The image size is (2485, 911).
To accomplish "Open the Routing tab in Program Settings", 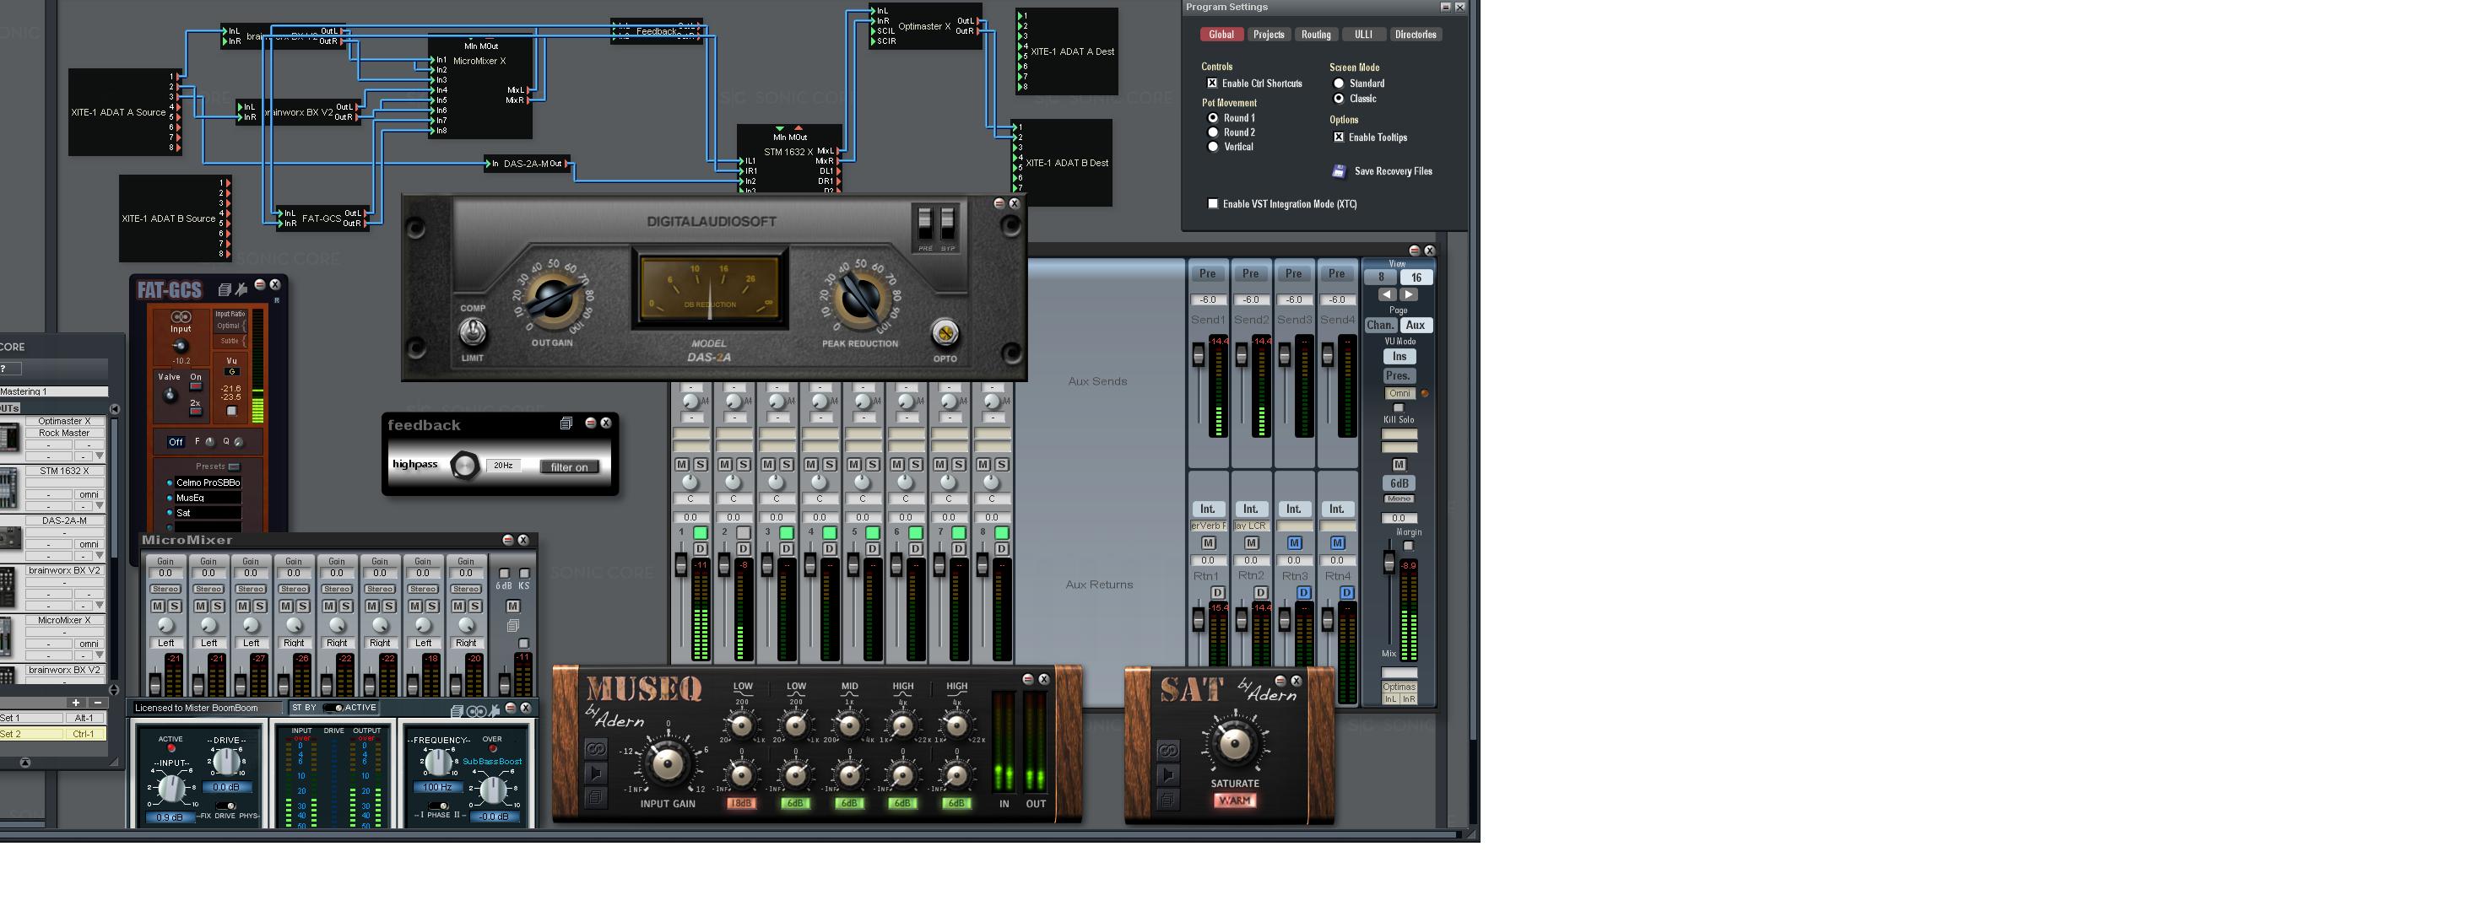I will 1316,35.
